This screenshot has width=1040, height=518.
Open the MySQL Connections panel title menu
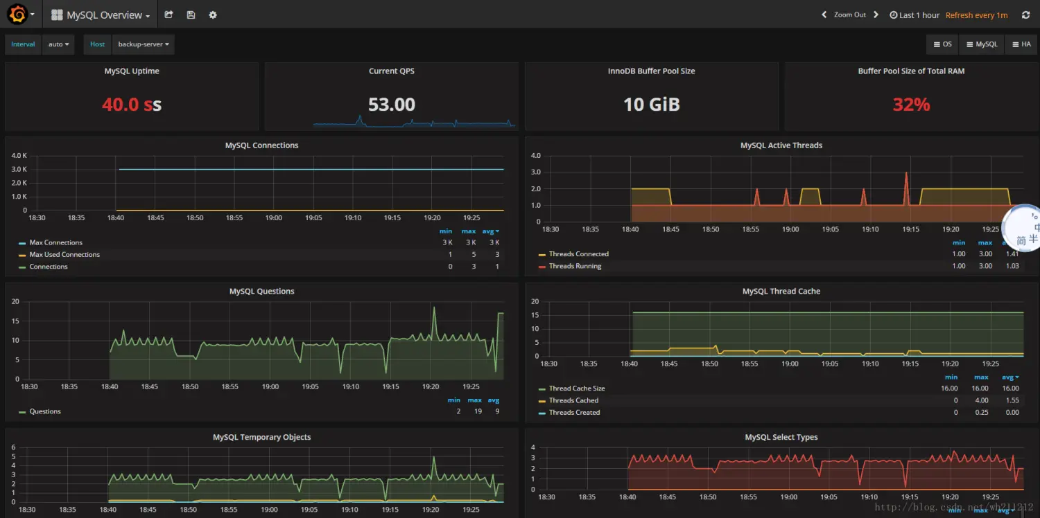click(x=261, y=145)
